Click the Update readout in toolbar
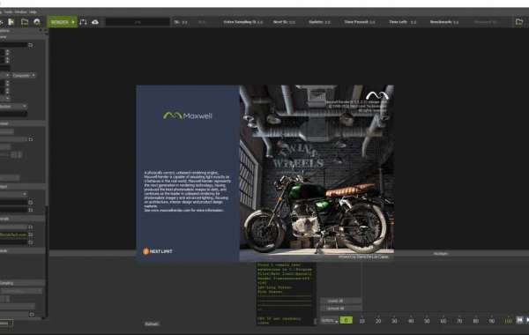The height and width of the screenshot is (335, 529). (319, 22)
